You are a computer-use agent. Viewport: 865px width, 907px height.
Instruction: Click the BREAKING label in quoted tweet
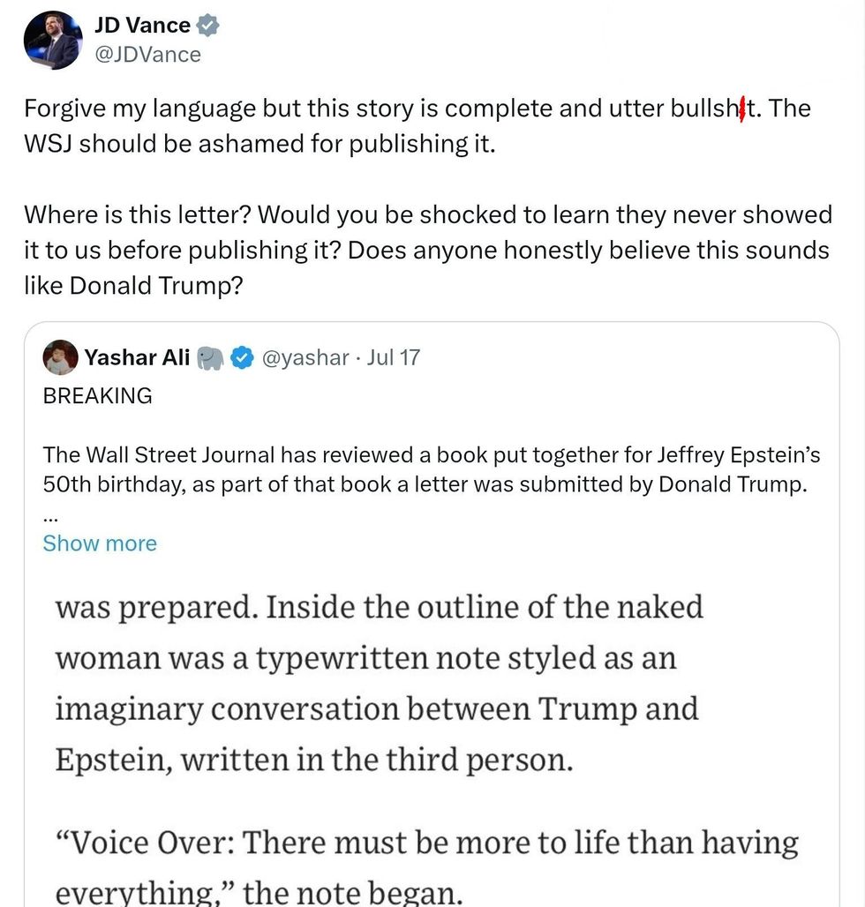pyautogui.click(x=97, y=395)
